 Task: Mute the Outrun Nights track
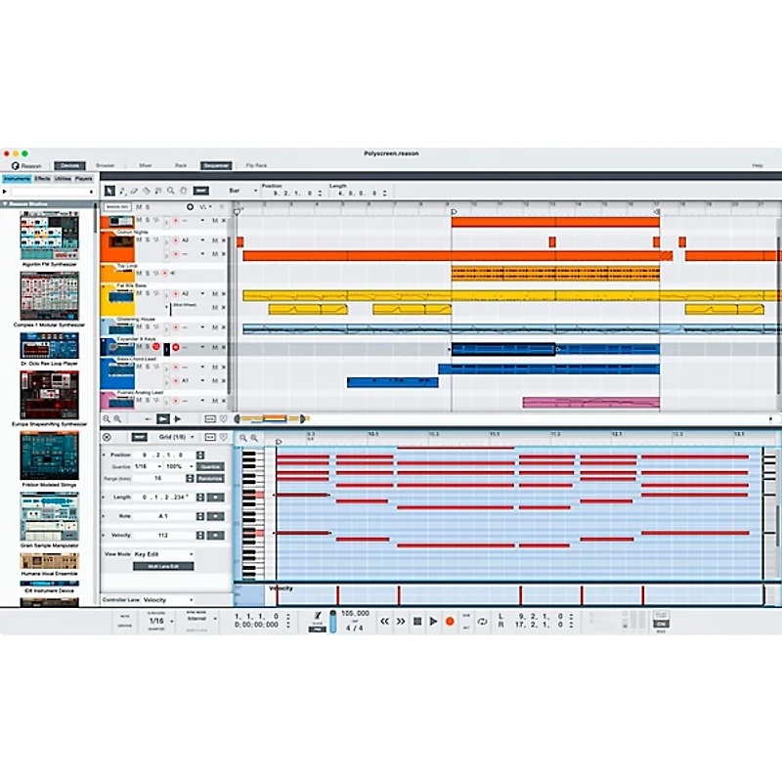(x=139, y=239)
